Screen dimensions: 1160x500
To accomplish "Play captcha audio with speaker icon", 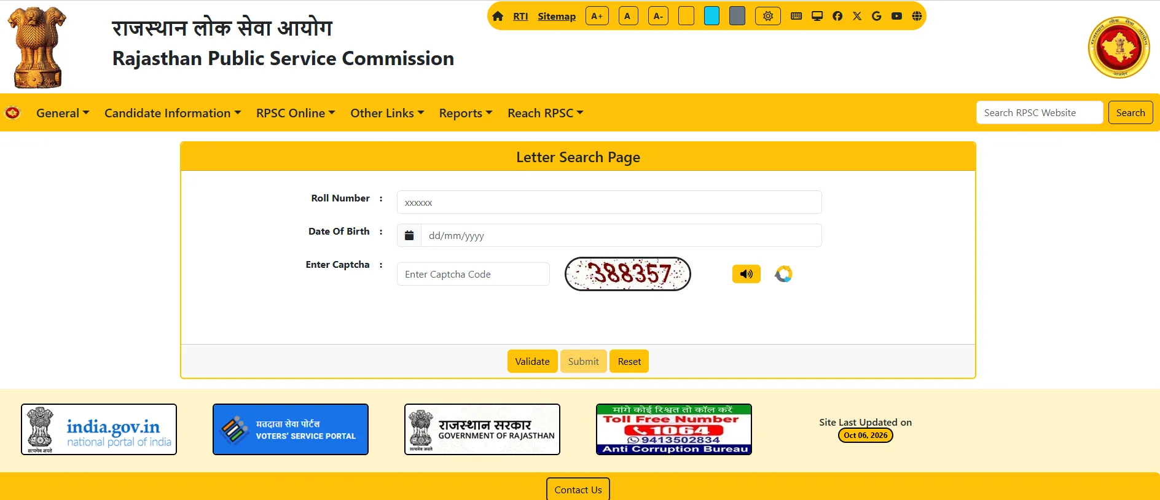I will click(x=747, y=274).
